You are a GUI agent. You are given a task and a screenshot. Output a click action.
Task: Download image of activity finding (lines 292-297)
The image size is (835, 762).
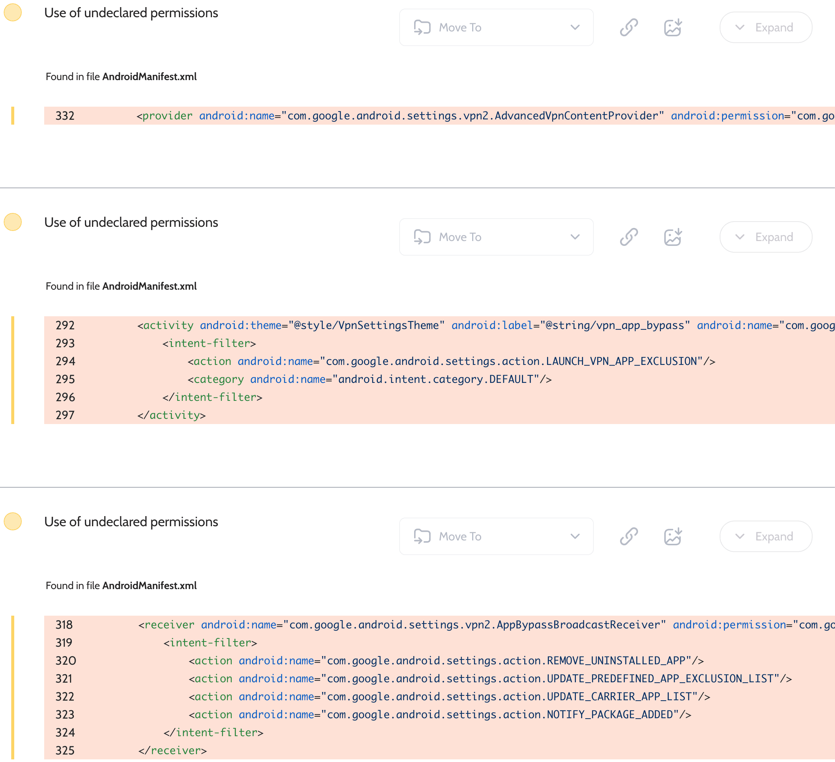(672, 237)
